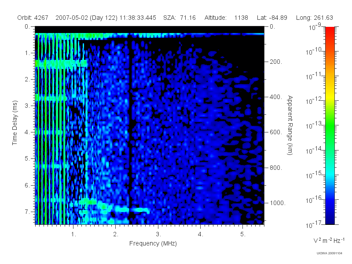
Task: Click the timestamp '11:38:33.445'
Action: point(138,18)
